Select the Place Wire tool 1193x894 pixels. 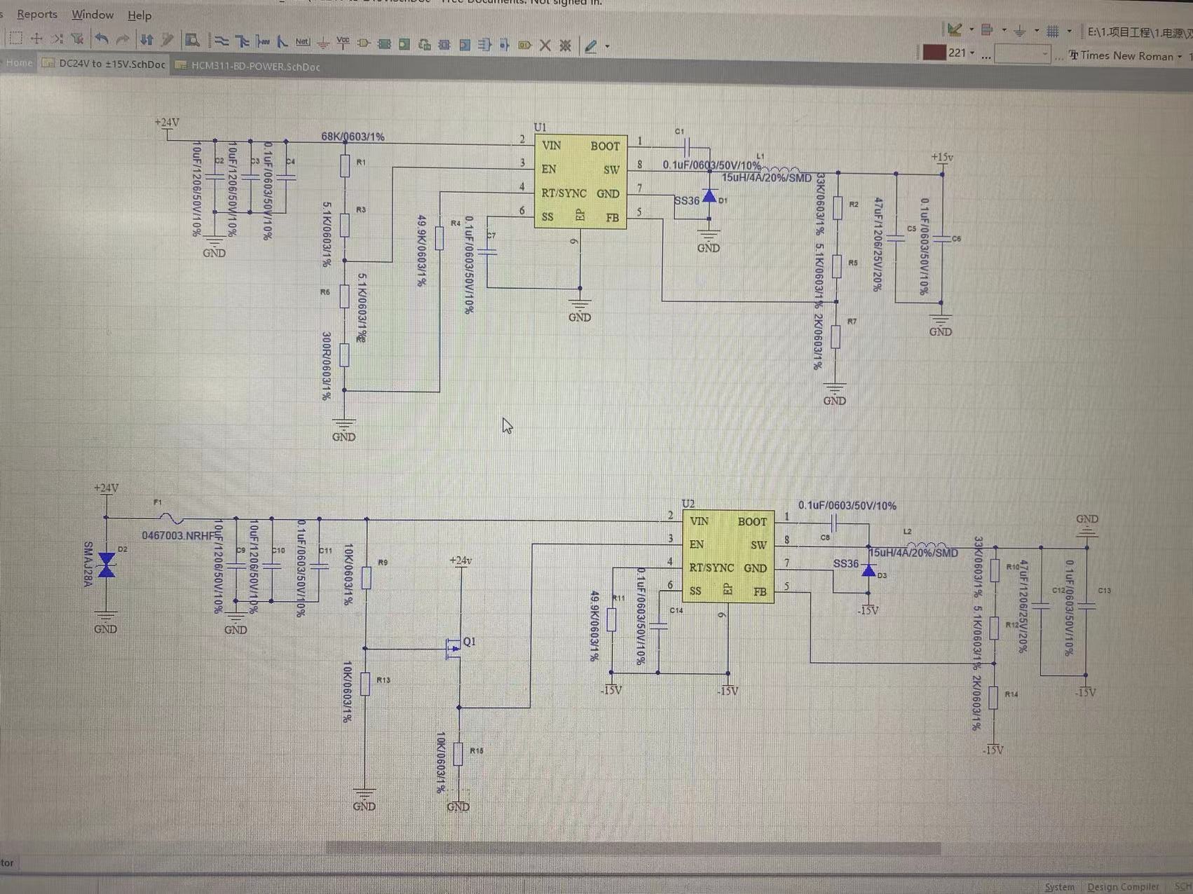point(221,41)
